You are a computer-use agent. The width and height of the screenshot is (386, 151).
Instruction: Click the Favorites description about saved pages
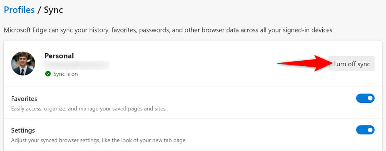point(88,109)
